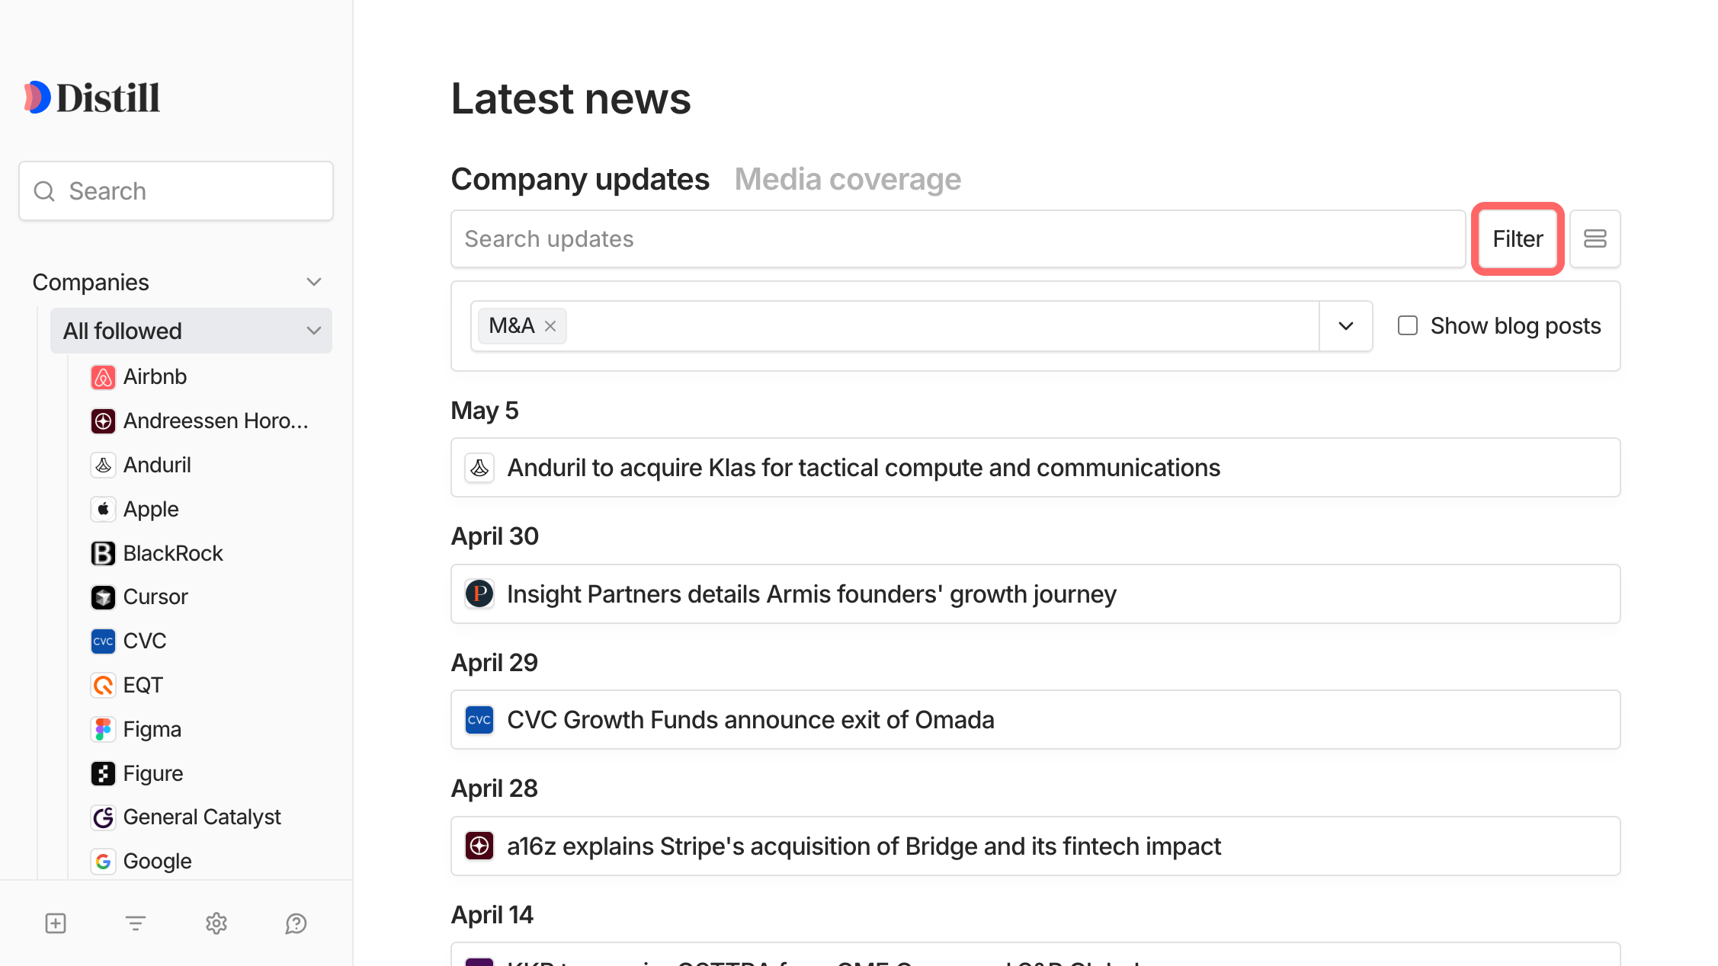Open settings gear icon in sidebar footer
Screen dimensions: 1718x966
pos(216,923)
